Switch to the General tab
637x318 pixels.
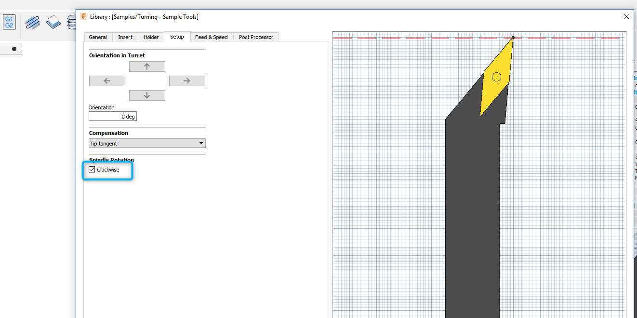pos(98,37)
